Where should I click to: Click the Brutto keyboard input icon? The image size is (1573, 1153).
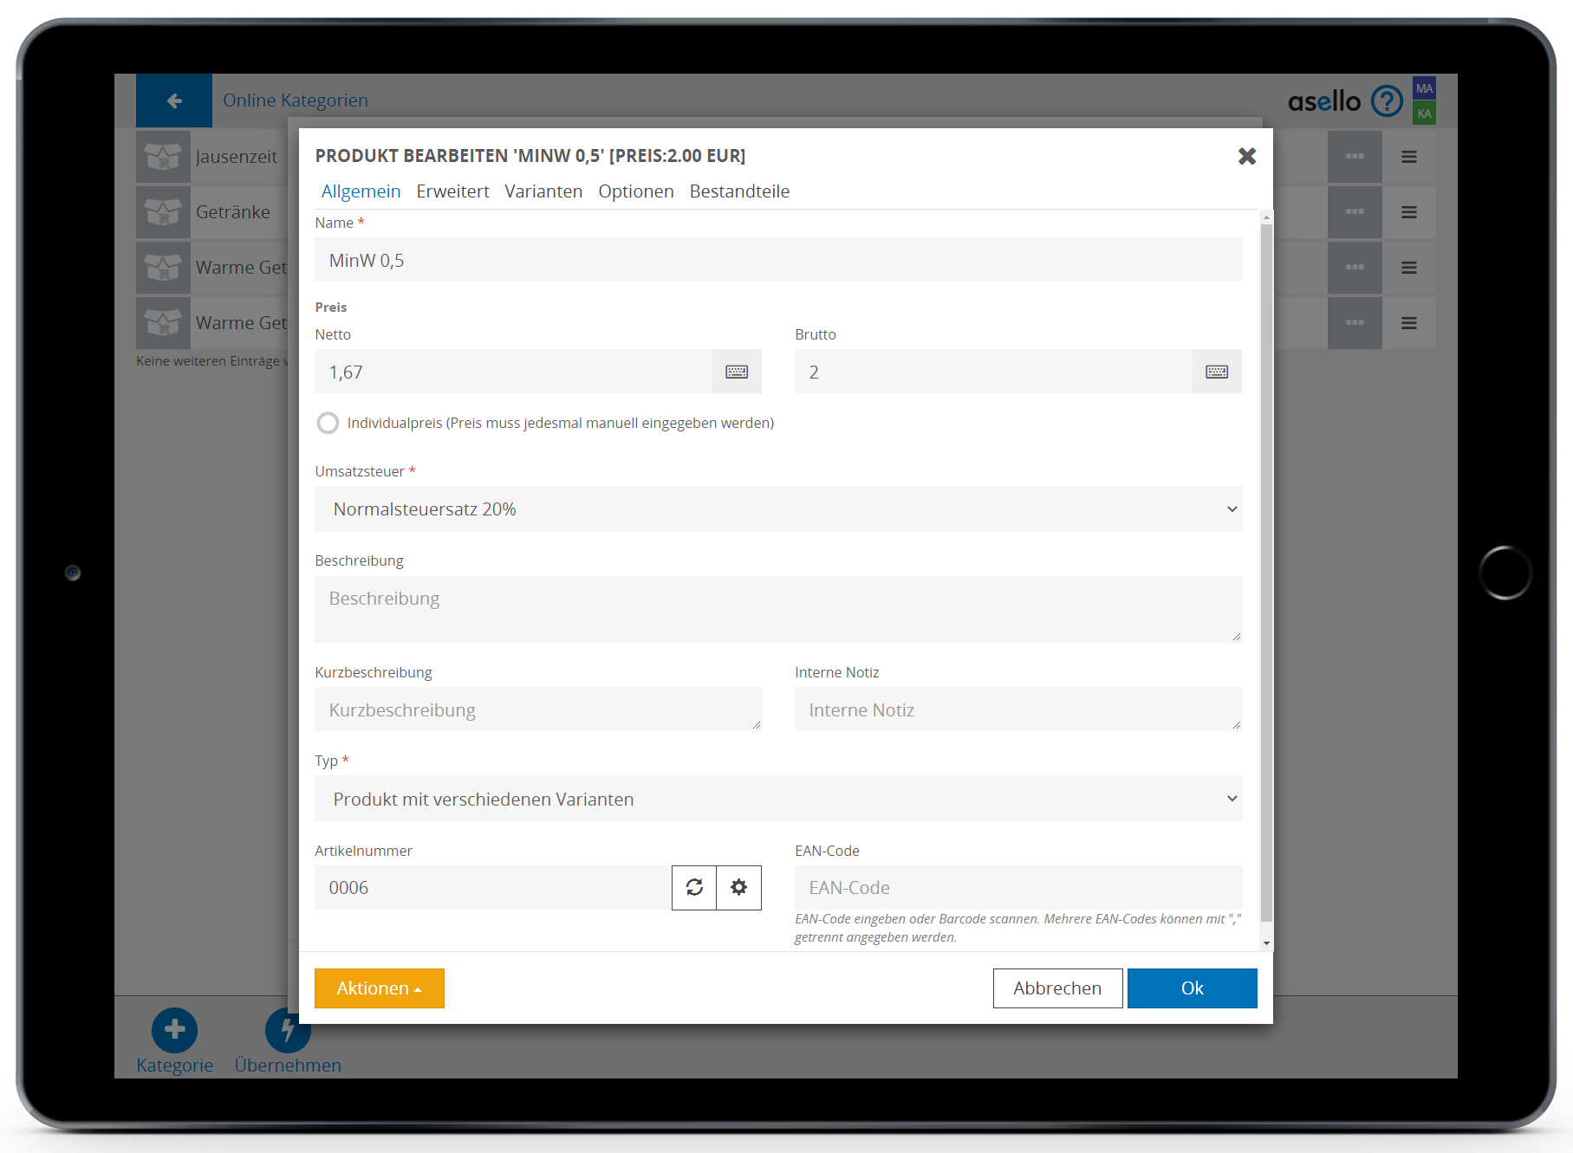point(1217,372)
